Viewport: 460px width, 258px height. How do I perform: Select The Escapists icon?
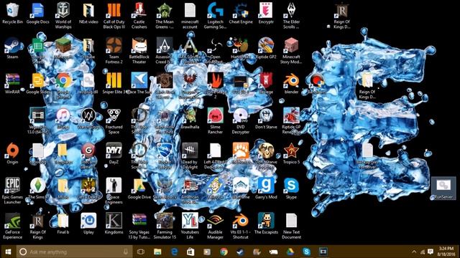pos(266,224)
